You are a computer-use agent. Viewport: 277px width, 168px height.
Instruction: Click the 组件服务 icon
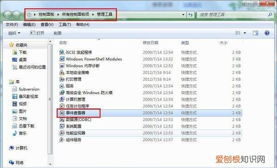[62, 140]
